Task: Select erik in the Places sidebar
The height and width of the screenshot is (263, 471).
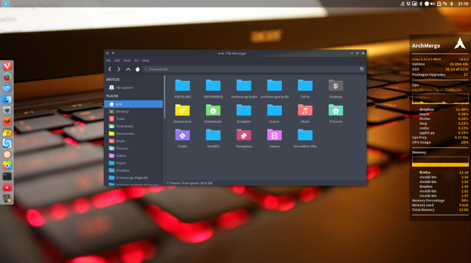Action: click(134, 104)
